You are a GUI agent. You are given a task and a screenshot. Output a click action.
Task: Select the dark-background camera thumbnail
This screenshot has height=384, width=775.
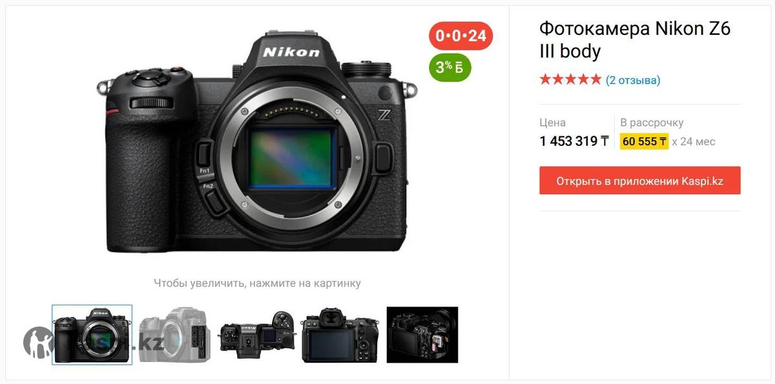[x=422, y=335]
